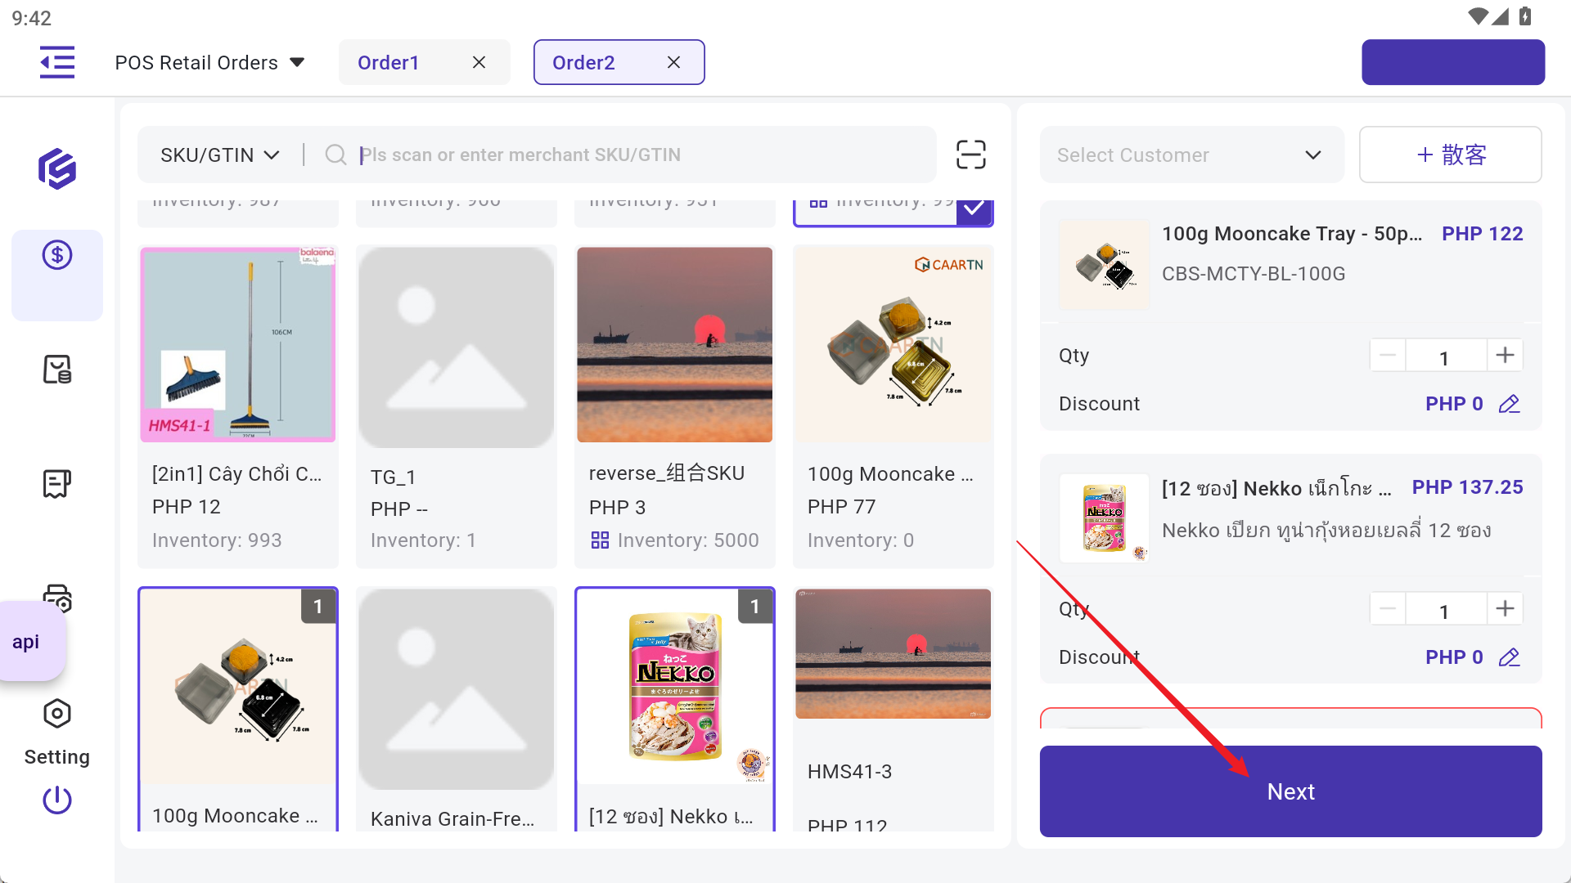Switch to Order2 tab
This screenshot has height=883, width=1571.
[583, 62]
